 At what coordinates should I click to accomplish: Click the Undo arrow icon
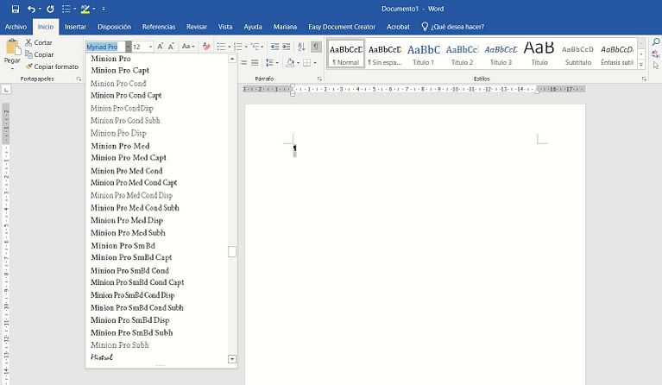pos(30,9)
